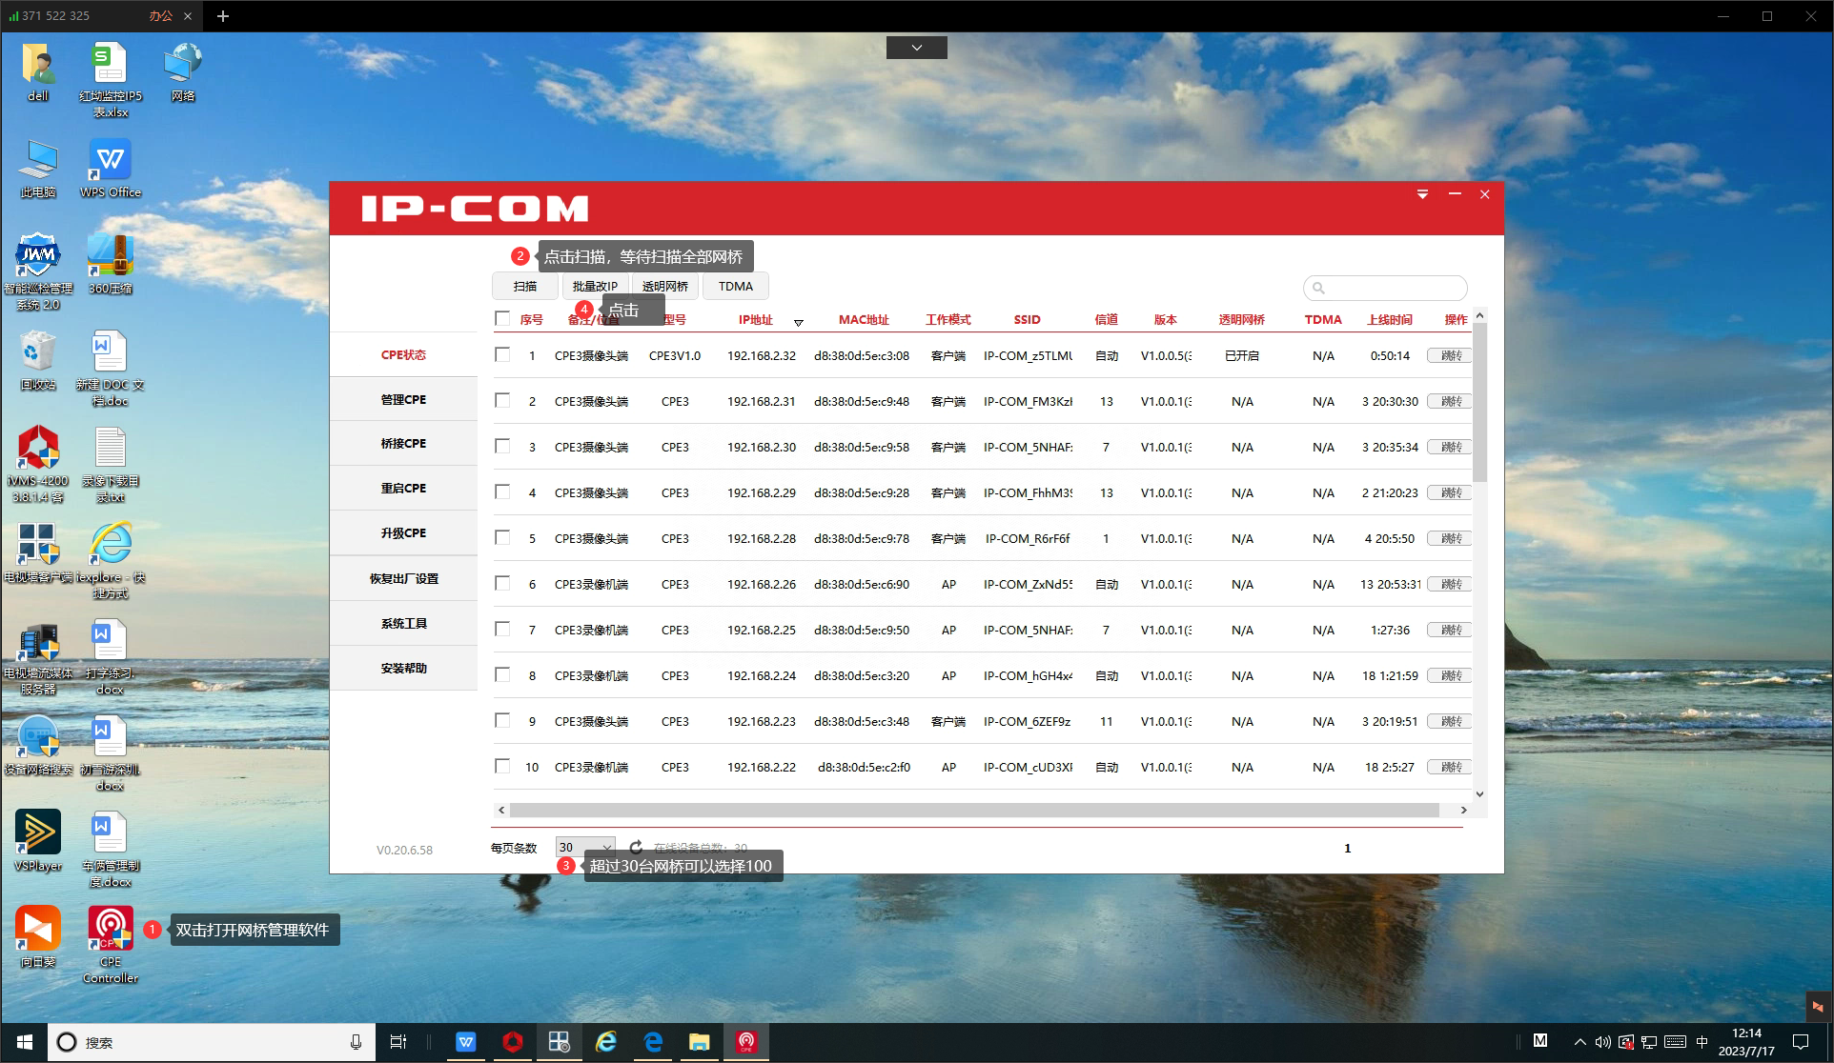Open 升级CPE sidebar section

click(x=403, y=533)
